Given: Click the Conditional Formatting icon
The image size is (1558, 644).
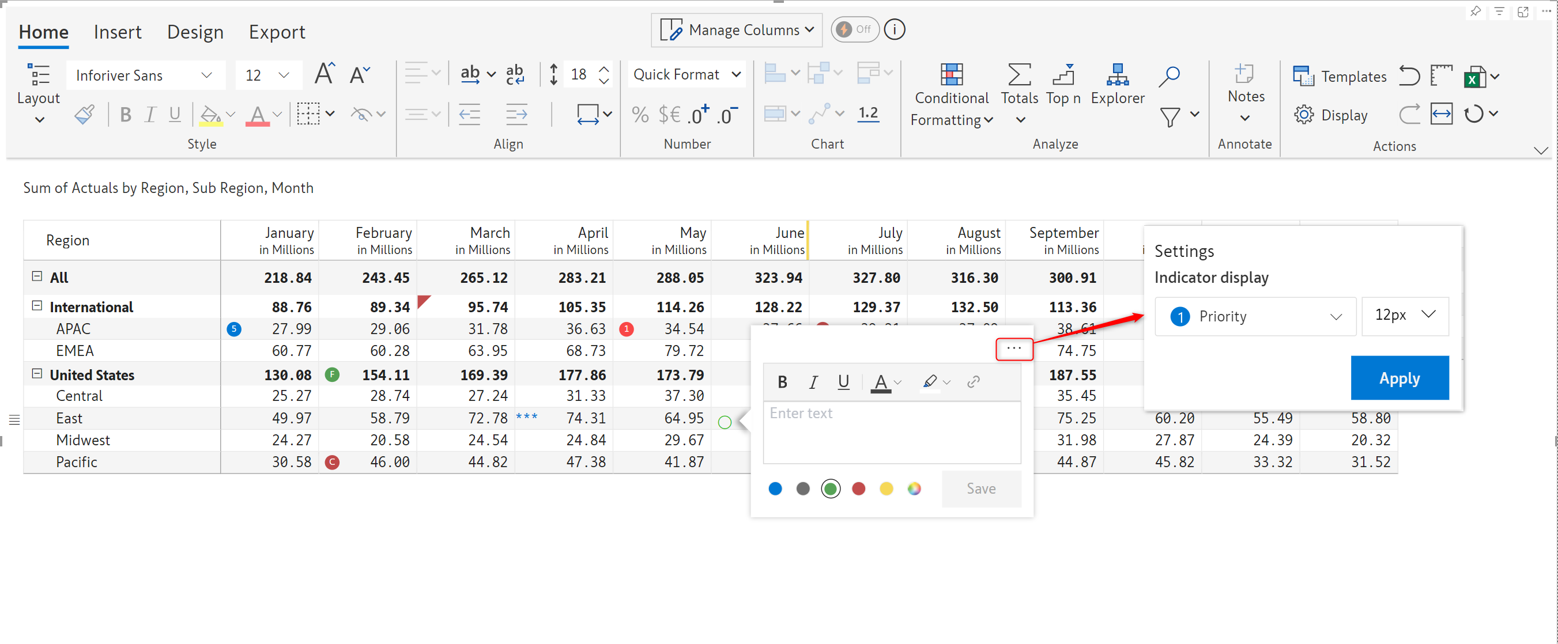Looking at the screenshot, I should pyautogui.click(x=951, y=75).
